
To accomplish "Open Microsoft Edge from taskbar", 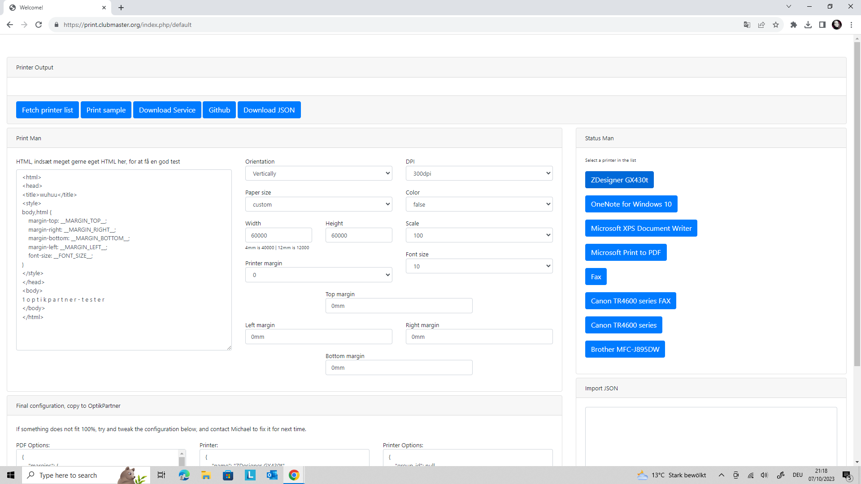I will pyautogui.click(x=184, y=475).
